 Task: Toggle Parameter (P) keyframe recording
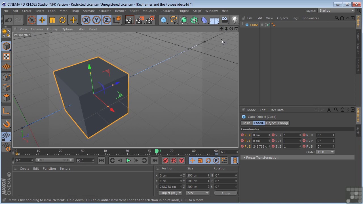[216, 161]
